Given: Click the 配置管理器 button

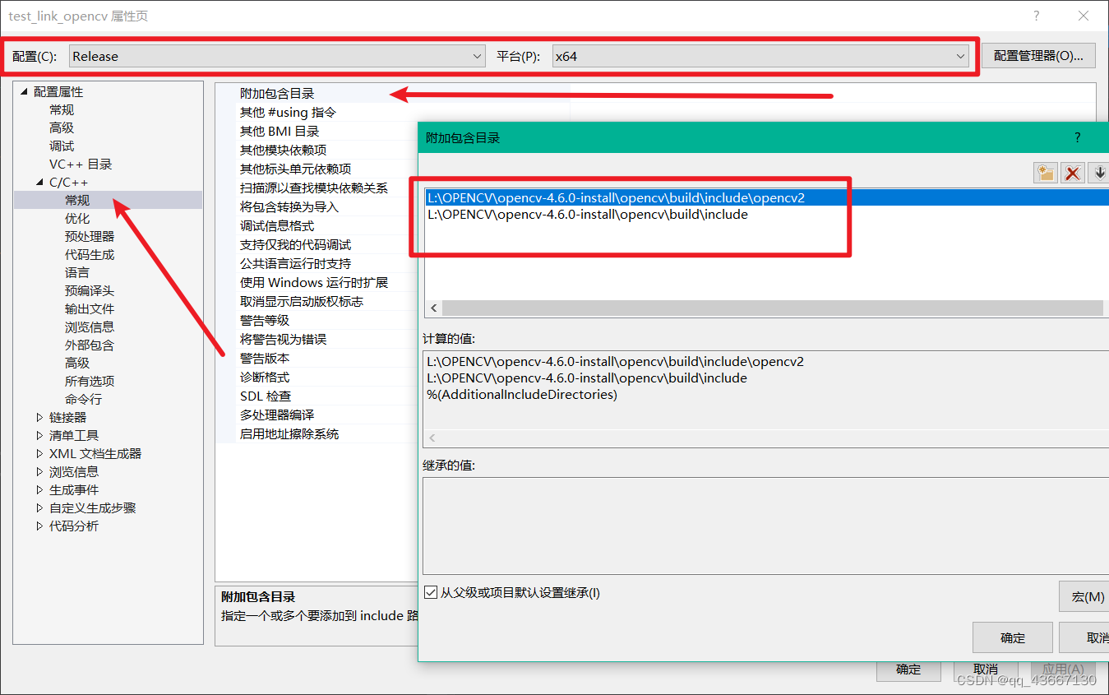Looking at the screenshot, I should click(1038, 56).
